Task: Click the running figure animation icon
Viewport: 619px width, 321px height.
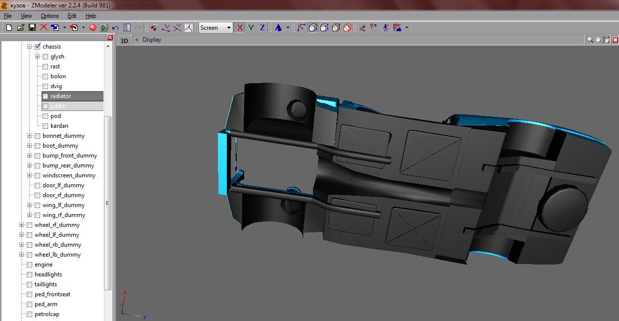Action: pyautogui.click(x=386, y=28)
